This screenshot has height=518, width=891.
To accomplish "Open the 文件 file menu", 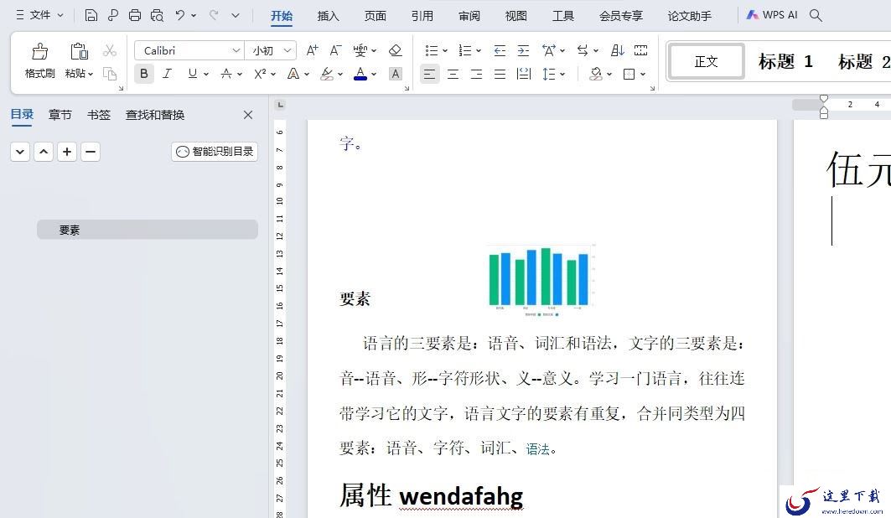I will [x=39, y=15].
